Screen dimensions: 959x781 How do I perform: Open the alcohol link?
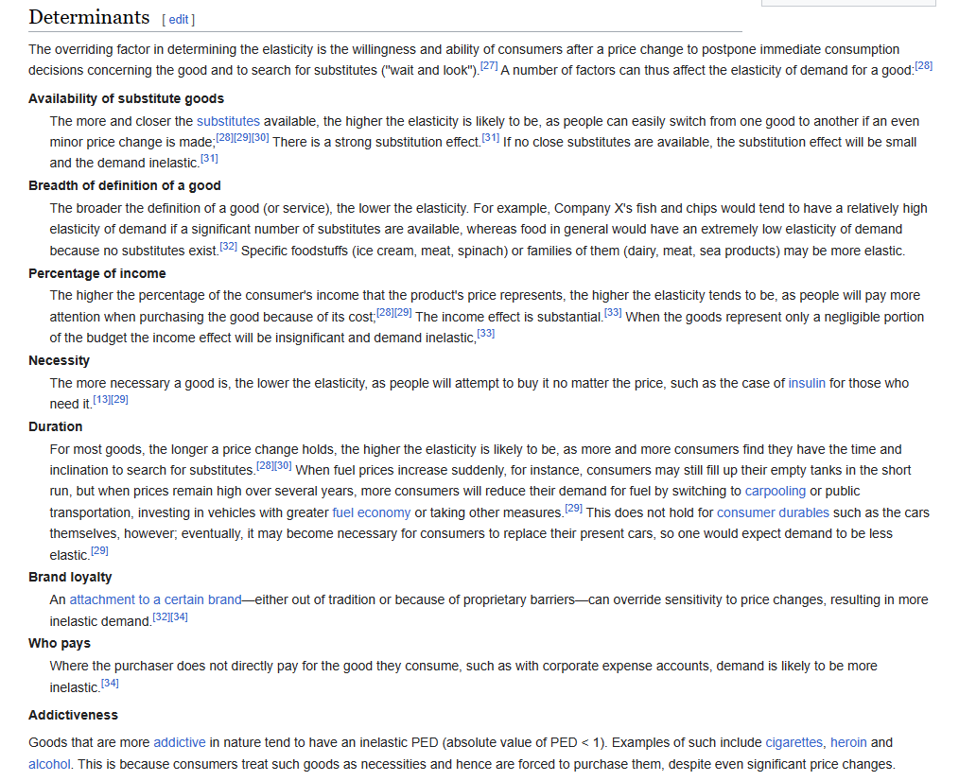[49, 764]
